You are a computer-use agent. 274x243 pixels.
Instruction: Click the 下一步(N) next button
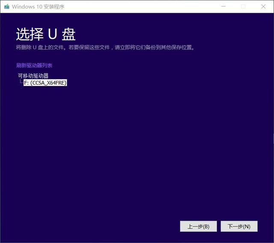pos(239,226)
